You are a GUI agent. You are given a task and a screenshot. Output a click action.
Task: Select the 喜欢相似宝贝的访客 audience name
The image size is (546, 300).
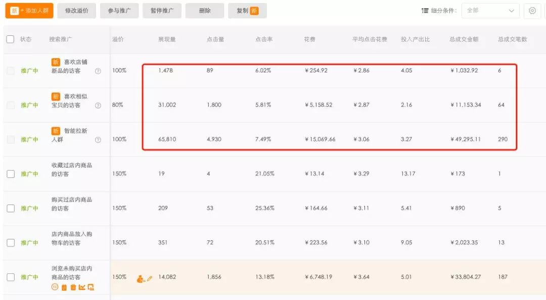coord(70,101)
